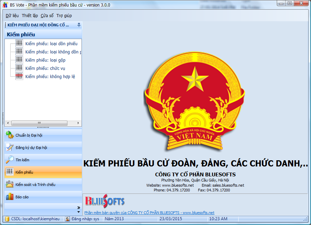311x225 pixels.
Task: Pin the Kiểm phiếu panel with pushpin
Action: (x=78, y=25)
